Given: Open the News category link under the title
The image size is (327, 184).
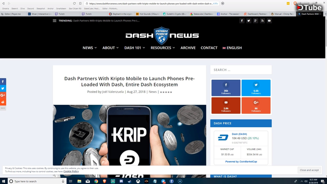Looking at the screenshot, I should pyautogui.click(x=153, y=92).
